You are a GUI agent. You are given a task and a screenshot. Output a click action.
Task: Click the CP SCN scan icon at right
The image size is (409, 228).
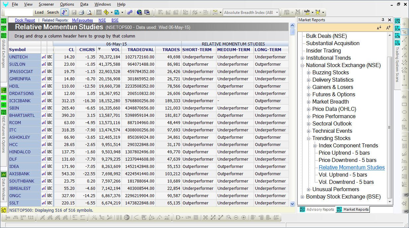tap(397, 28)
